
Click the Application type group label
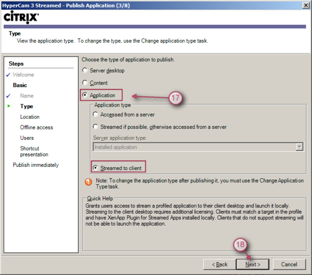(x=113, y=105)
